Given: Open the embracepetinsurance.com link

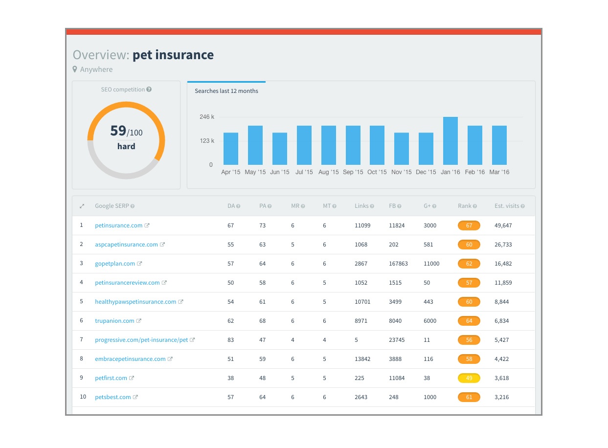Looking at the screenshot, I should click(130, 359).
